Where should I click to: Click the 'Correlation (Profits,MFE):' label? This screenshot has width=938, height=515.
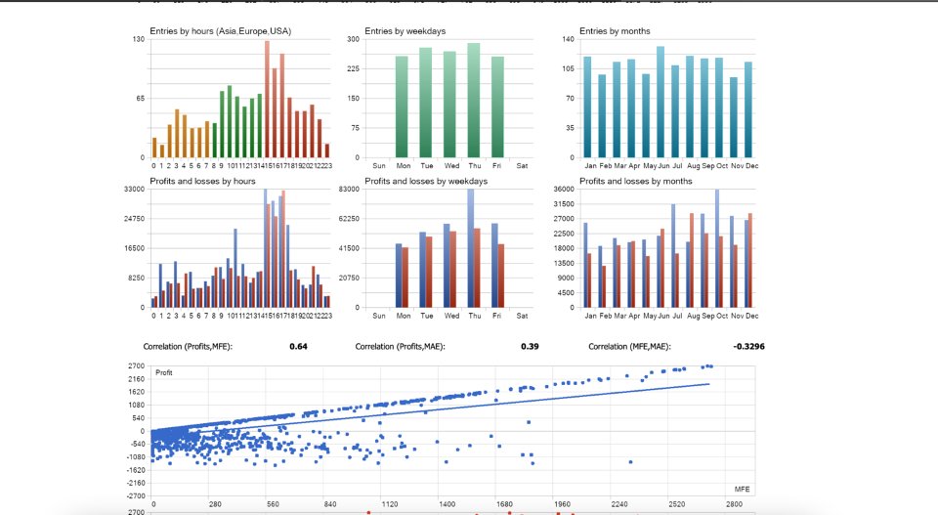[188, 346]
